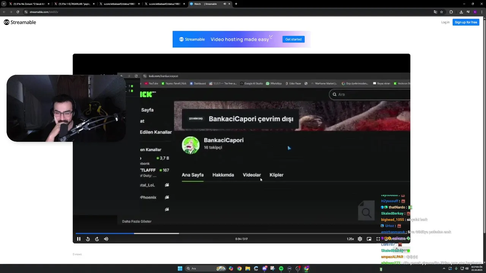Open the tab search dropdown

click(4, 4)
